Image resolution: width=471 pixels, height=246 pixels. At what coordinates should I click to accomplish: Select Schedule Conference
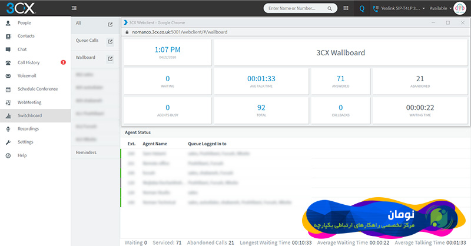point(38,89)
